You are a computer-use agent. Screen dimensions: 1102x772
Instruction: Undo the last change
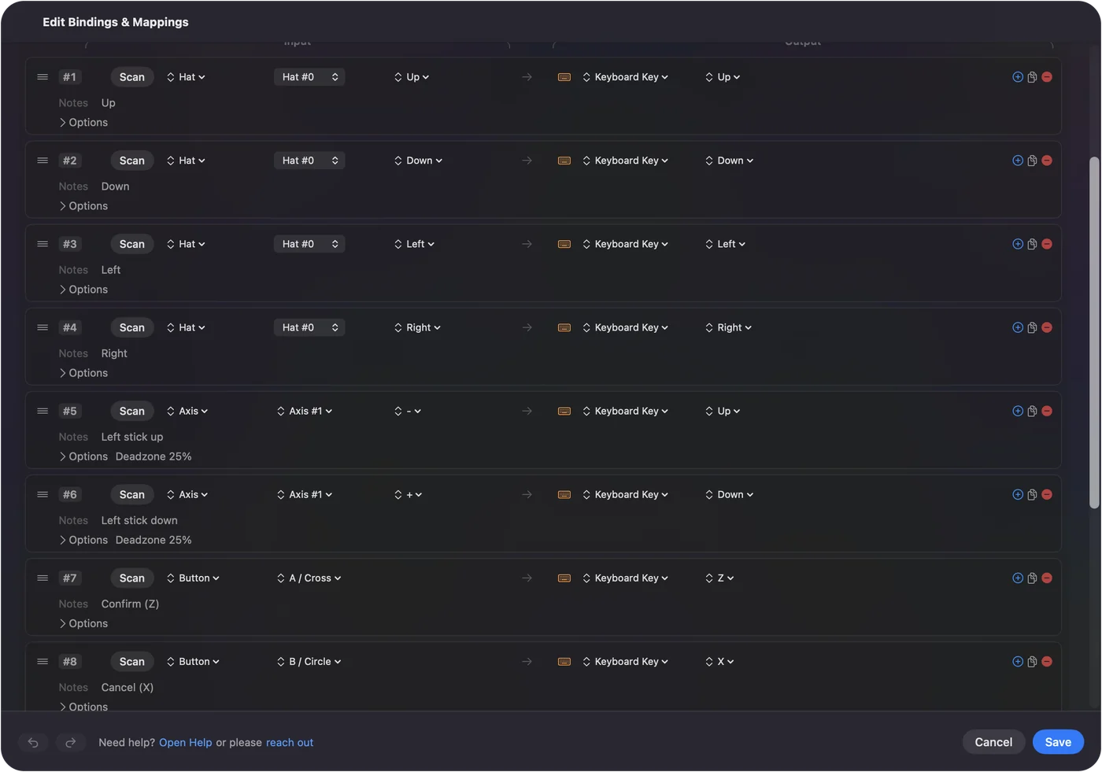coord(33,742)
